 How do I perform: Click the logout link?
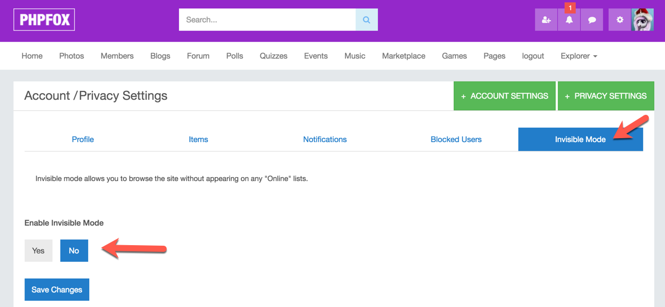coord(533,56)
